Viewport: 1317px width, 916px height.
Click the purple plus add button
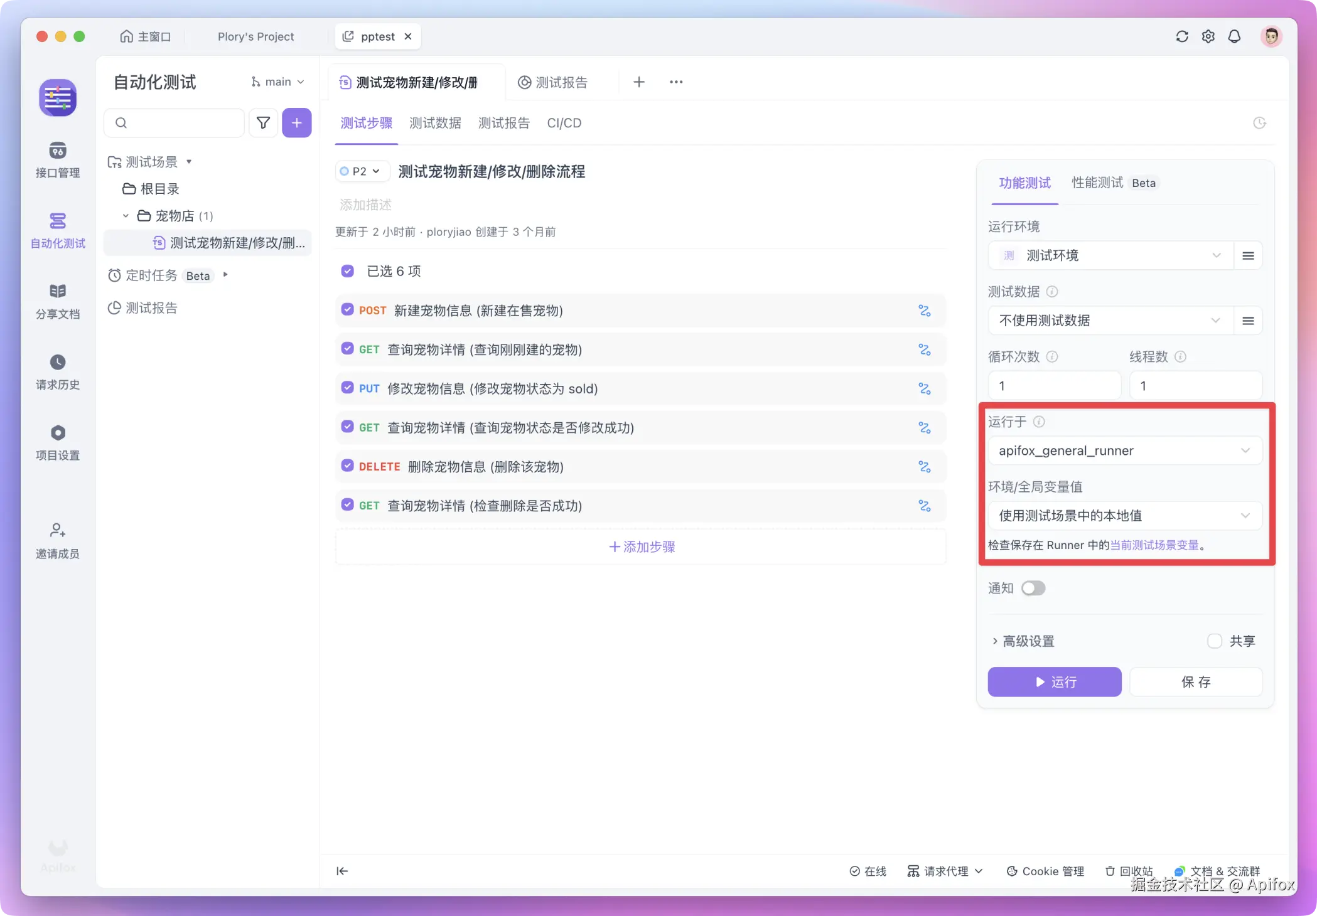pos(296,123)
